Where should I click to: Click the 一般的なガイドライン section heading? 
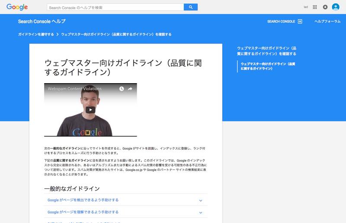pyautogui.click(x=72, y=188)
